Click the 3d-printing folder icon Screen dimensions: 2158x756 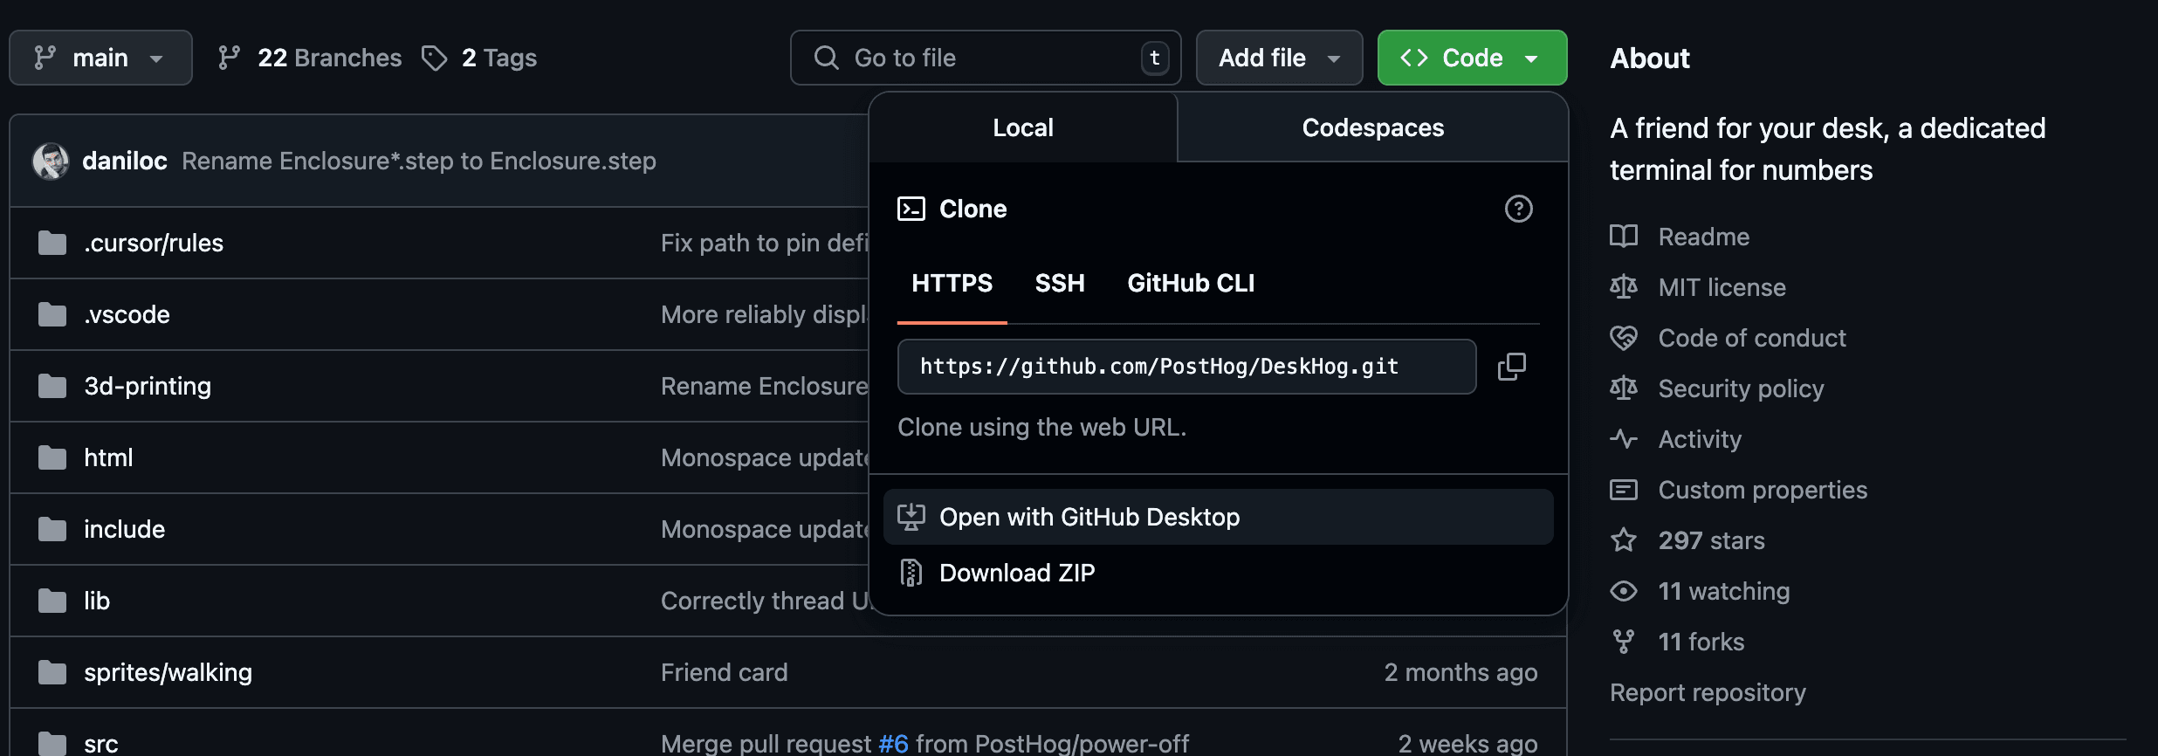(x=52, y=386)
